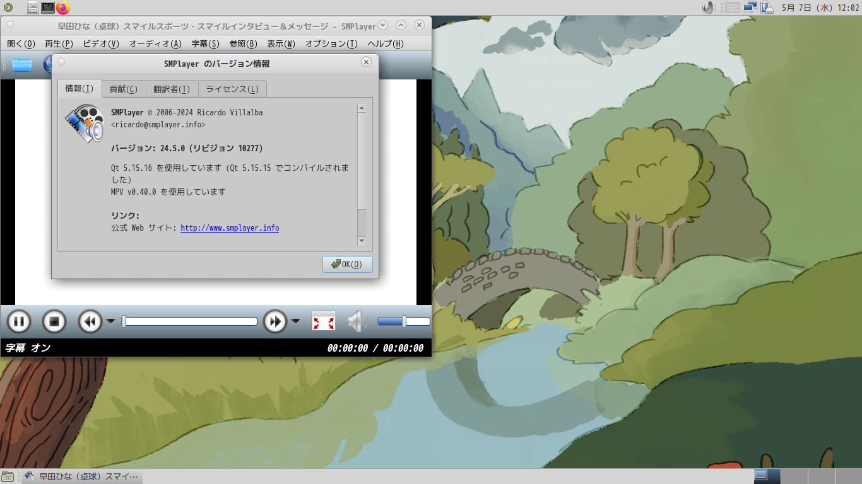Open the network connection tray icon
Image resolution: width=862 pixels, height=484 pixels.
750,8
